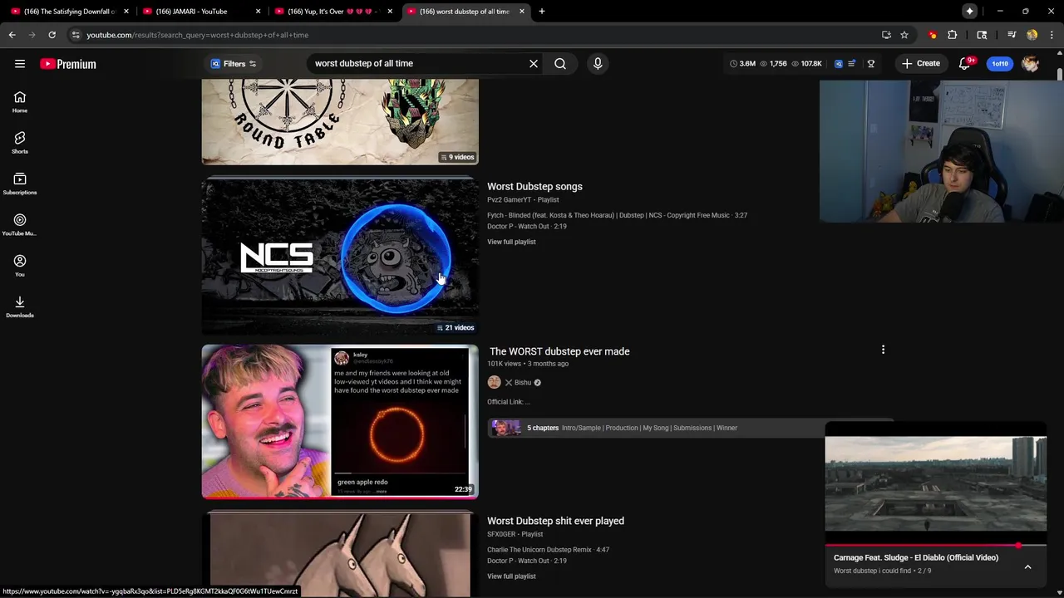Open the Create menu
This screenshot has width=1064, height=598.
tap(921, 64)
